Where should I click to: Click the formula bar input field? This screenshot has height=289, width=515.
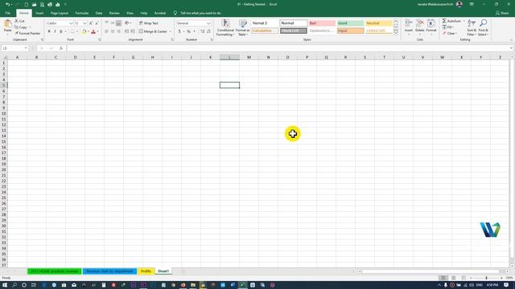pos(288,48)
